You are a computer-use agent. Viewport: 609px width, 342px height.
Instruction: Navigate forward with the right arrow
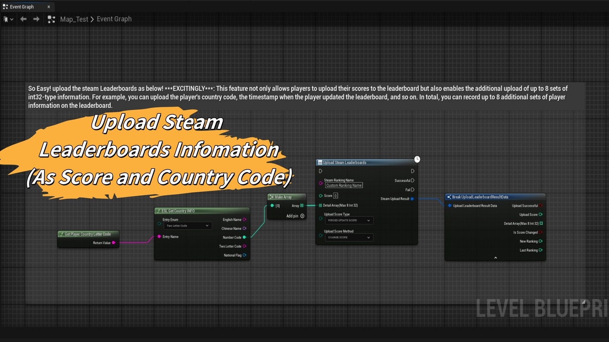point(36,19)
